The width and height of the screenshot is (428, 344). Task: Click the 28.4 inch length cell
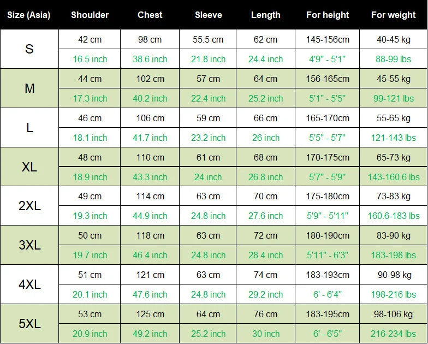point(265,255)
